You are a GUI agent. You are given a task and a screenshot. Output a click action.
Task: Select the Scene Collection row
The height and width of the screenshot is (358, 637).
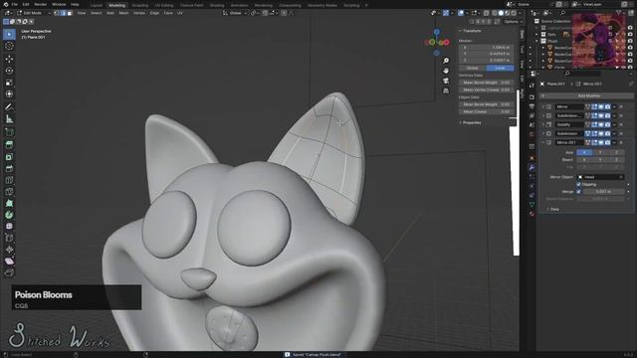tap(554, 21)
